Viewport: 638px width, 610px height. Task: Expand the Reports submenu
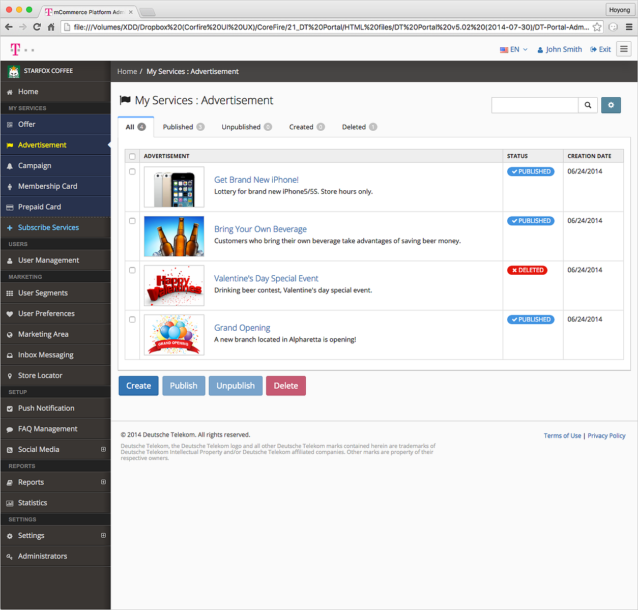click(x=103, y=482)
